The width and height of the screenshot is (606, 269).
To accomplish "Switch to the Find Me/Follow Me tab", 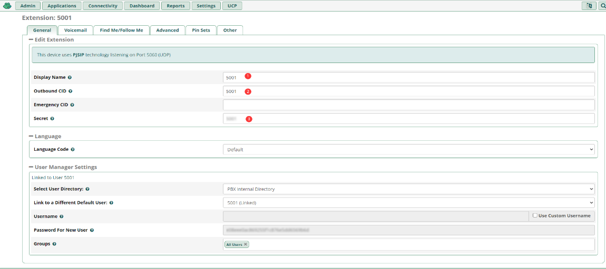I will click(x=121, y=30).
